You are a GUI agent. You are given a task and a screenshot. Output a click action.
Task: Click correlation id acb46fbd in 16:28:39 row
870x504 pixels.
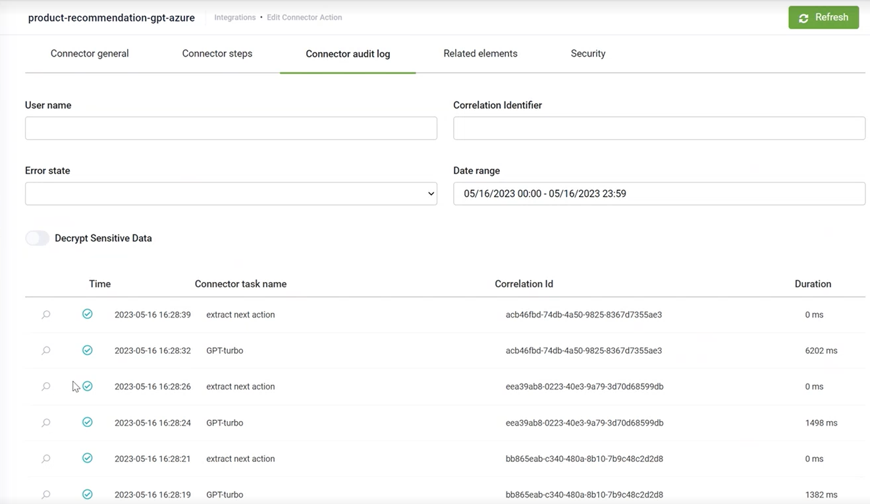584,315
